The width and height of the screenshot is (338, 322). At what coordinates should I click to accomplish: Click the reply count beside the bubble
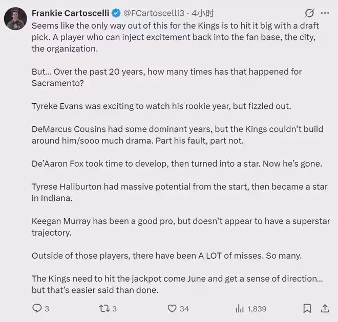(47, 309)
